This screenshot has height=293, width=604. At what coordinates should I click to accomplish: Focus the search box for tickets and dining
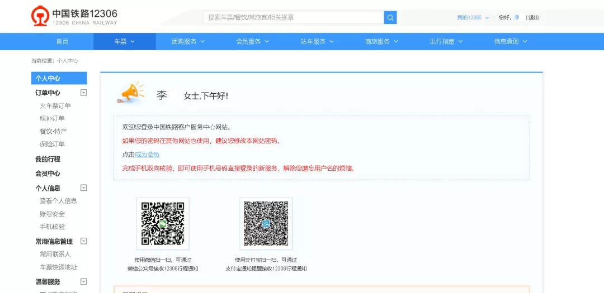click(x=294, y=17)
